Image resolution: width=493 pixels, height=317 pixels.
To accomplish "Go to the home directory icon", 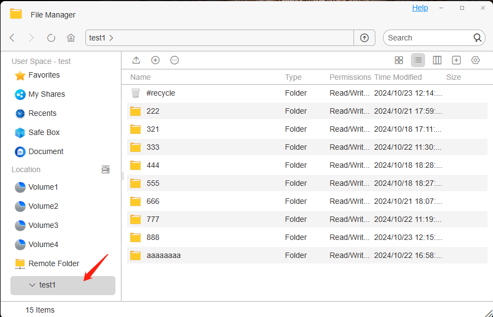I will click(71, 38).
